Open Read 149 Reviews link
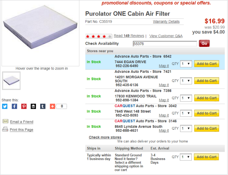 pyautogui.click(x=129, y=36)
